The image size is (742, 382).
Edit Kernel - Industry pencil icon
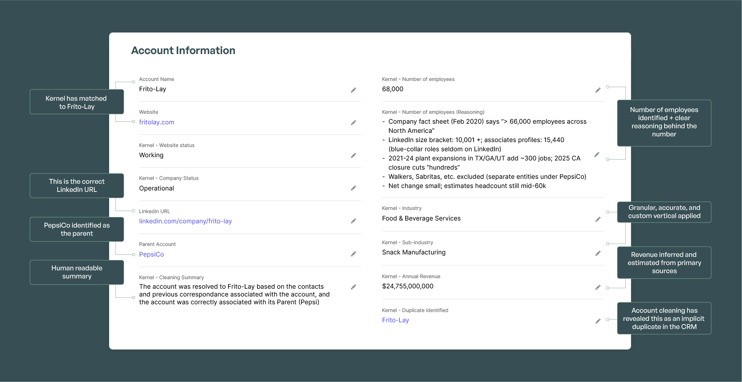[x=598, y=219]
